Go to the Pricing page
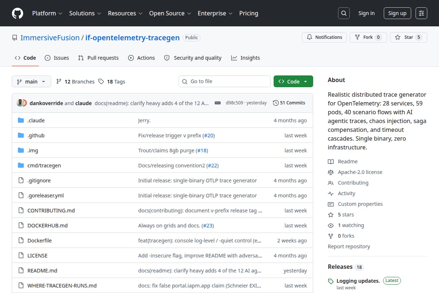 [x=249, y=13]
